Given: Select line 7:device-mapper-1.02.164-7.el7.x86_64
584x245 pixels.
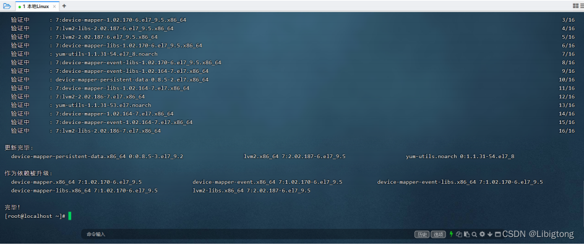Looking at the screenshot, I should click(114, 114).
